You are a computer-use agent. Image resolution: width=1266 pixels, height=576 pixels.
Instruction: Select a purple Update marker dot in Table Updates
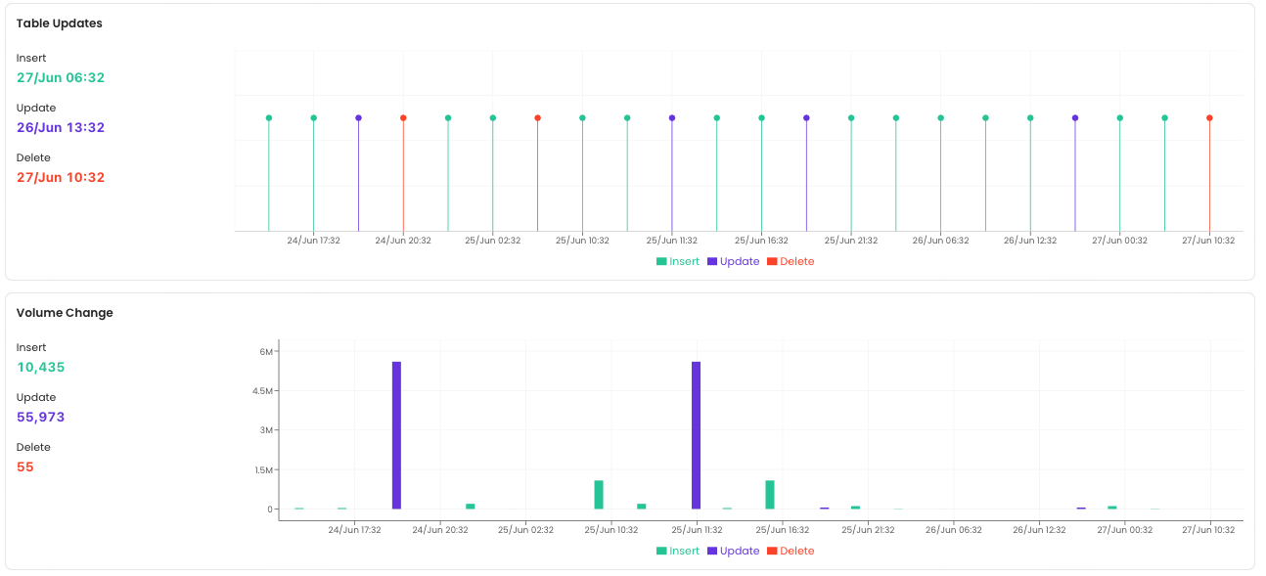click(x=356, y=116)
